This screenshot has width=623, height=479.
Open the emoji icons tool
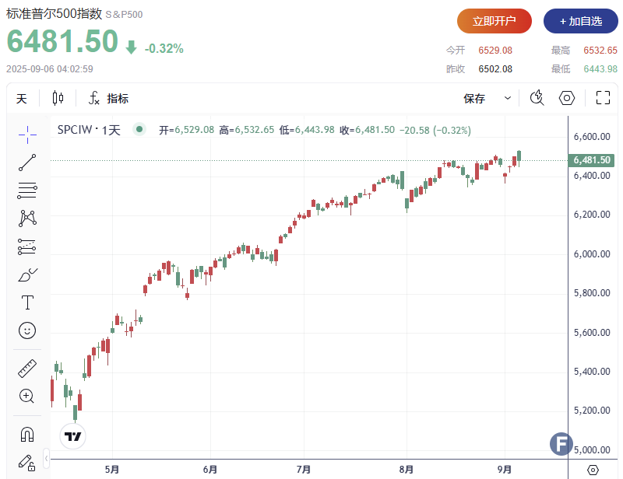tap(27, 330)
